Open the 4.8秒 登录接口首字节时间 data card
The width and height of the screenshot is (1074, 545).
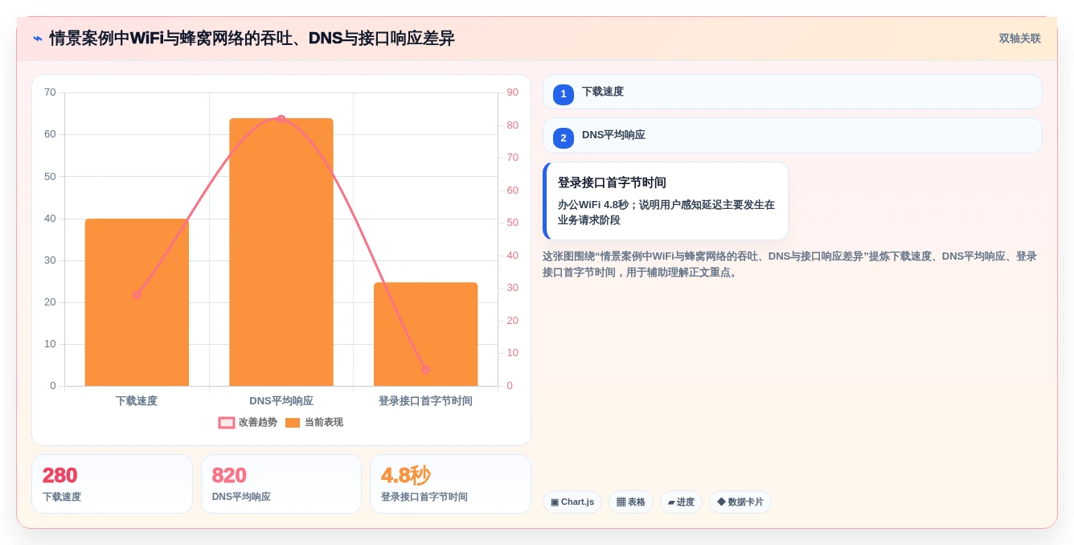(x=450, y=484)
